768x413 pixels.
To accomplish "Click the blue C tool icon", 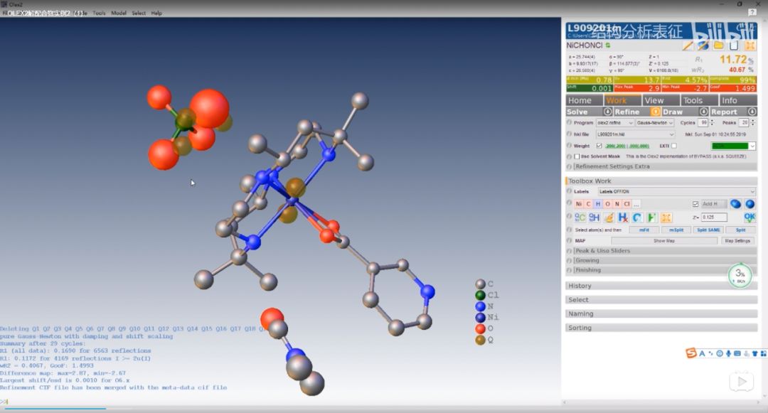I will [x=637, y=218].
